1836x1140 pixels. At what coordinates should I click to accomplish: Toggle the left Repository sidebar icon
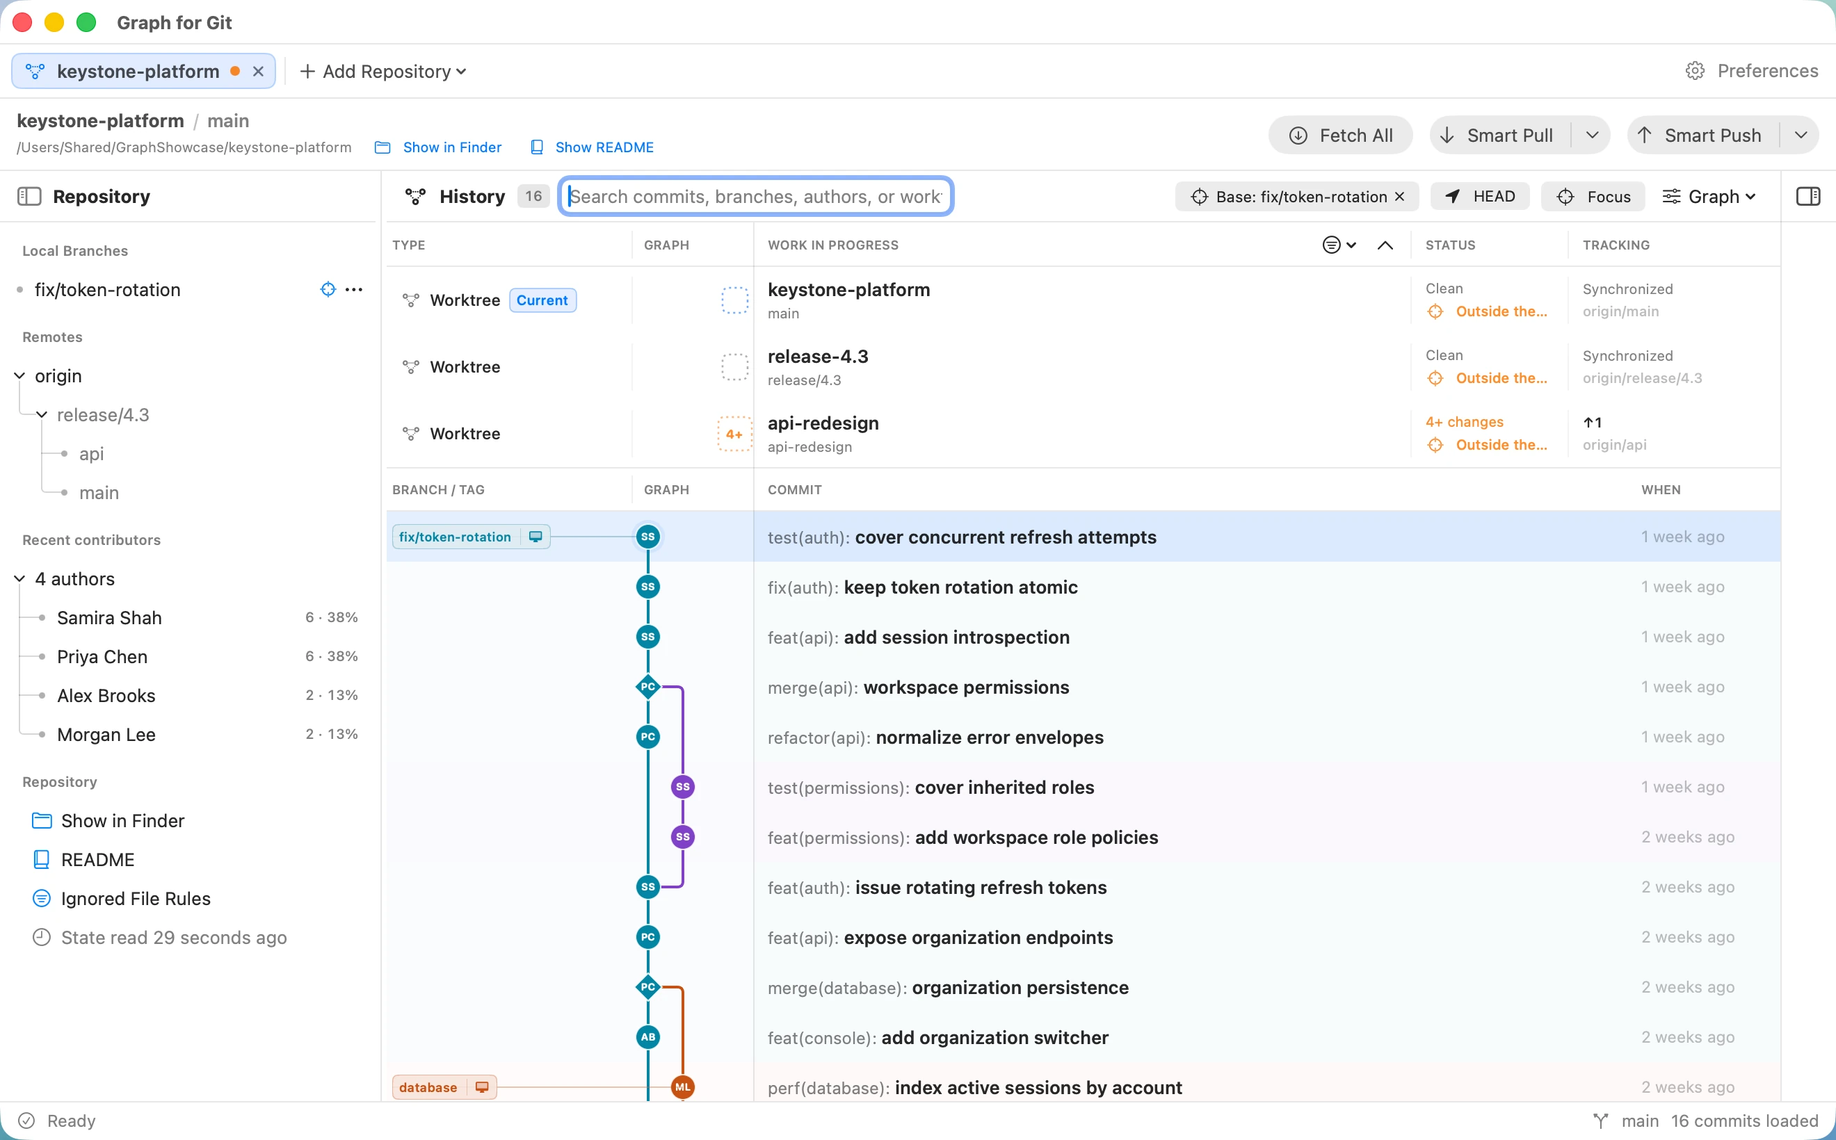[x=29, y=197]
